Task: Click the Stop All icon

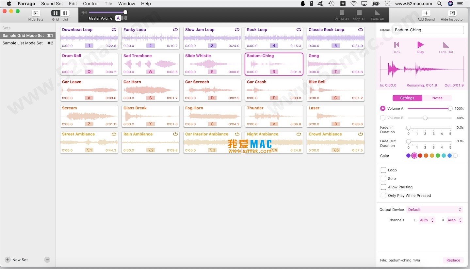Action: pyautogui.click(x=359, y=12)
